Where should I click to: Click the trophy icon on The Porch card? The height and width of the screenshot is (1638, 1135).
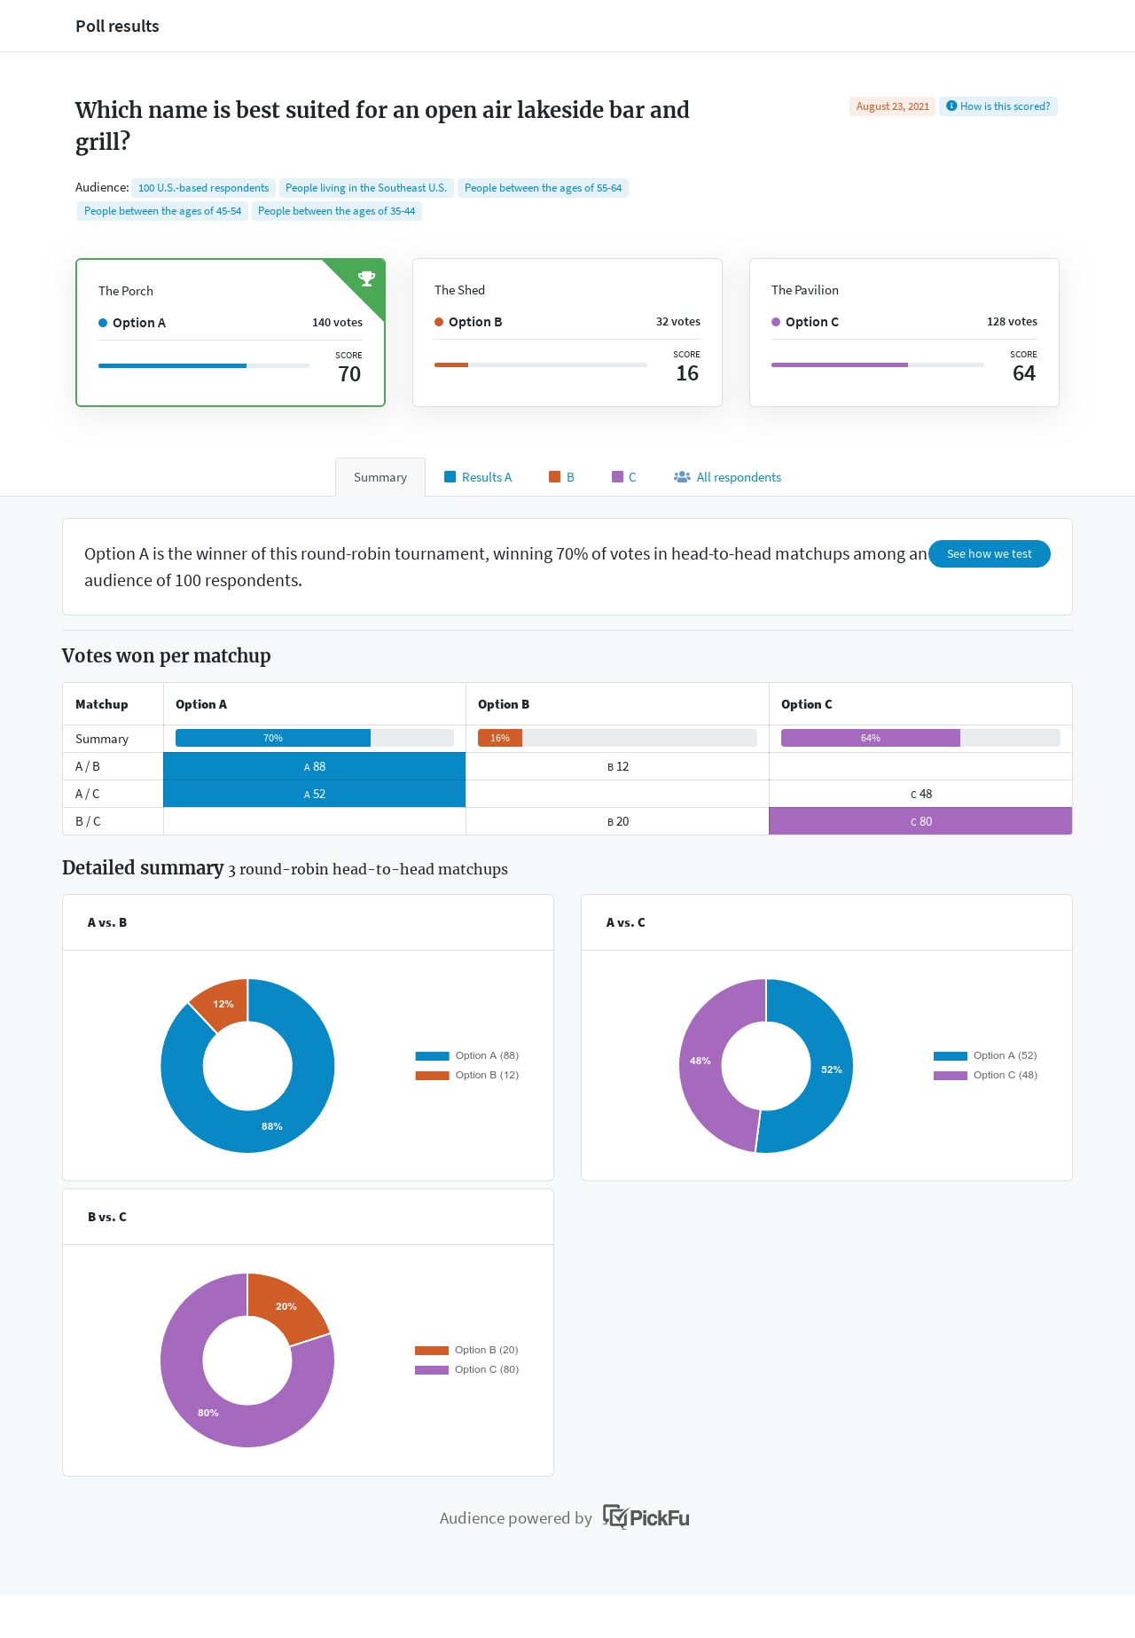tap(366, 278)
